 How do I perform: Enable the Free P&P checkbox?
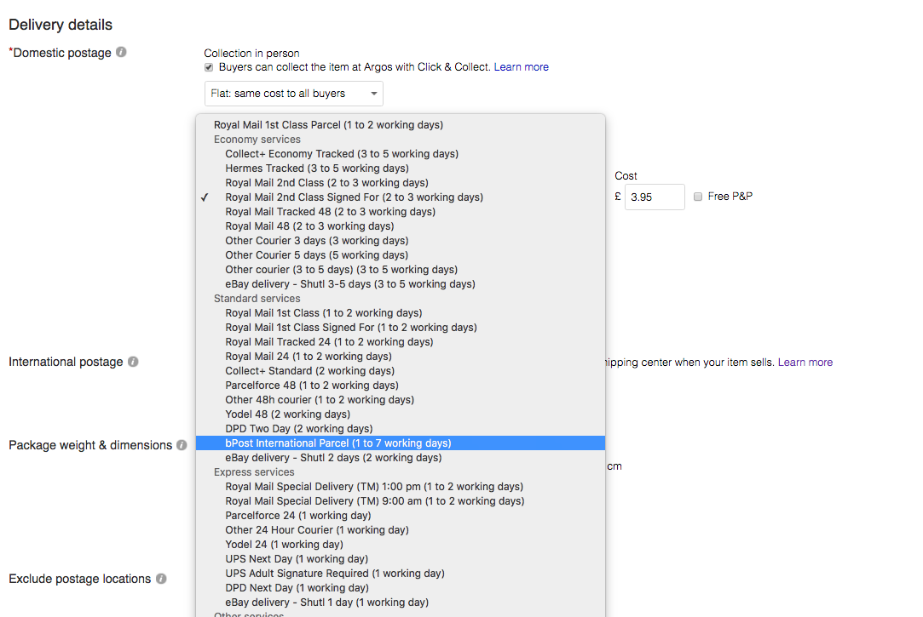pos(697,197)
